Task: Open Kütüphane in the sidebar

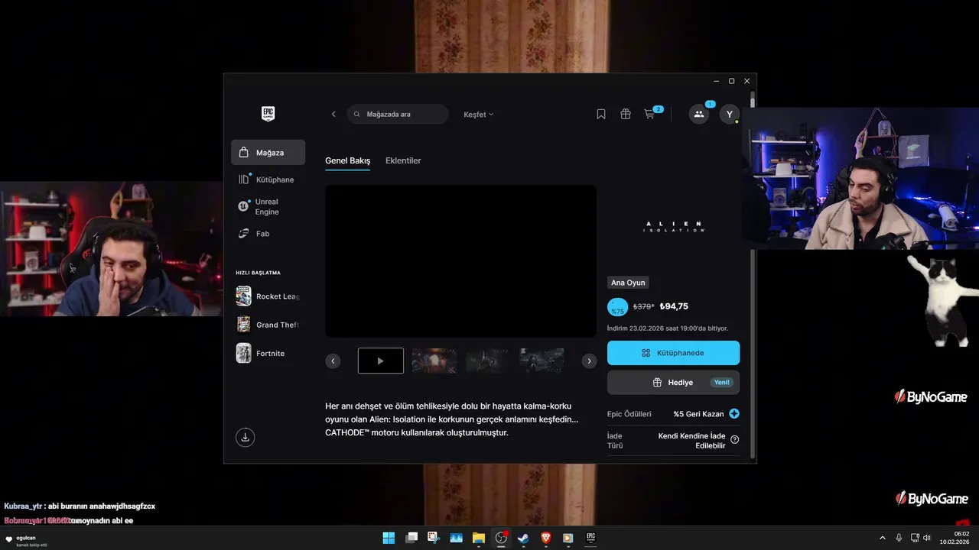Action: point(268,180)
